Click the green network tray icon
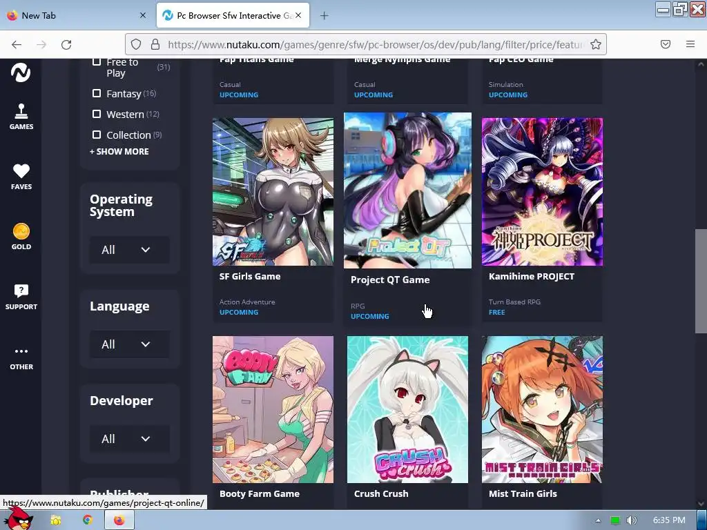This screenshot has width=707, height=530. pos(615,520)
